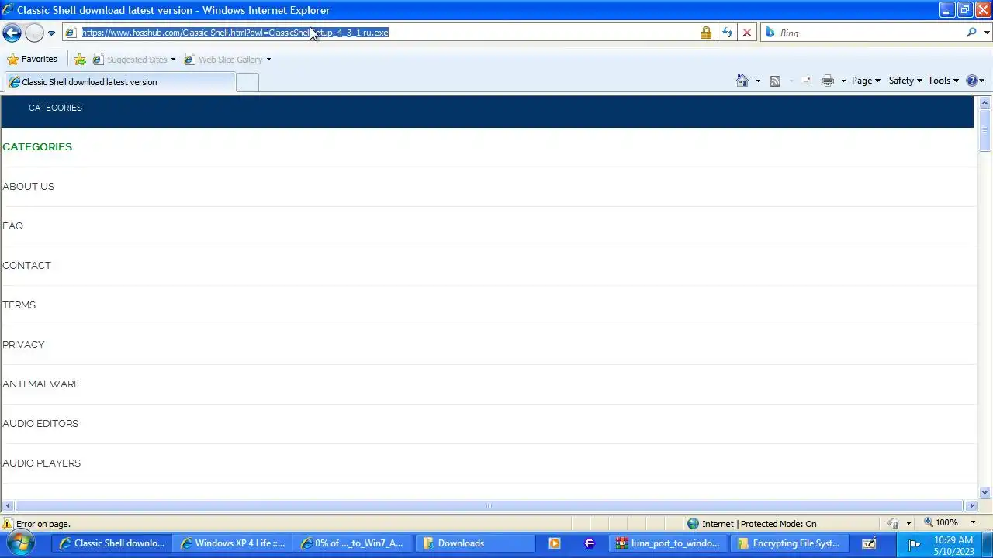Switch to Encrypting File Syst... help window

pyautogui.click(x=789, y=543)
